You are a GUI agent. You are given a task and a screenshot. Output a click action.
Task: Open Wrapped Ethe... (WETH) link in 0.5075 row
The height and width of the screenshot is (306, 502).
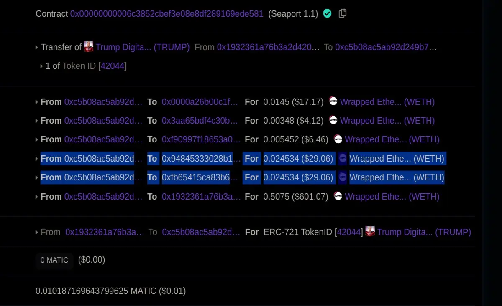[392, 197]
